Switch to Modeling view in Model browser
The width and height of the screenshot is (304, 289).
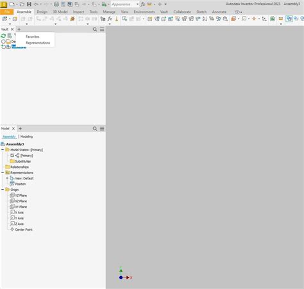[x=26, y=136]
